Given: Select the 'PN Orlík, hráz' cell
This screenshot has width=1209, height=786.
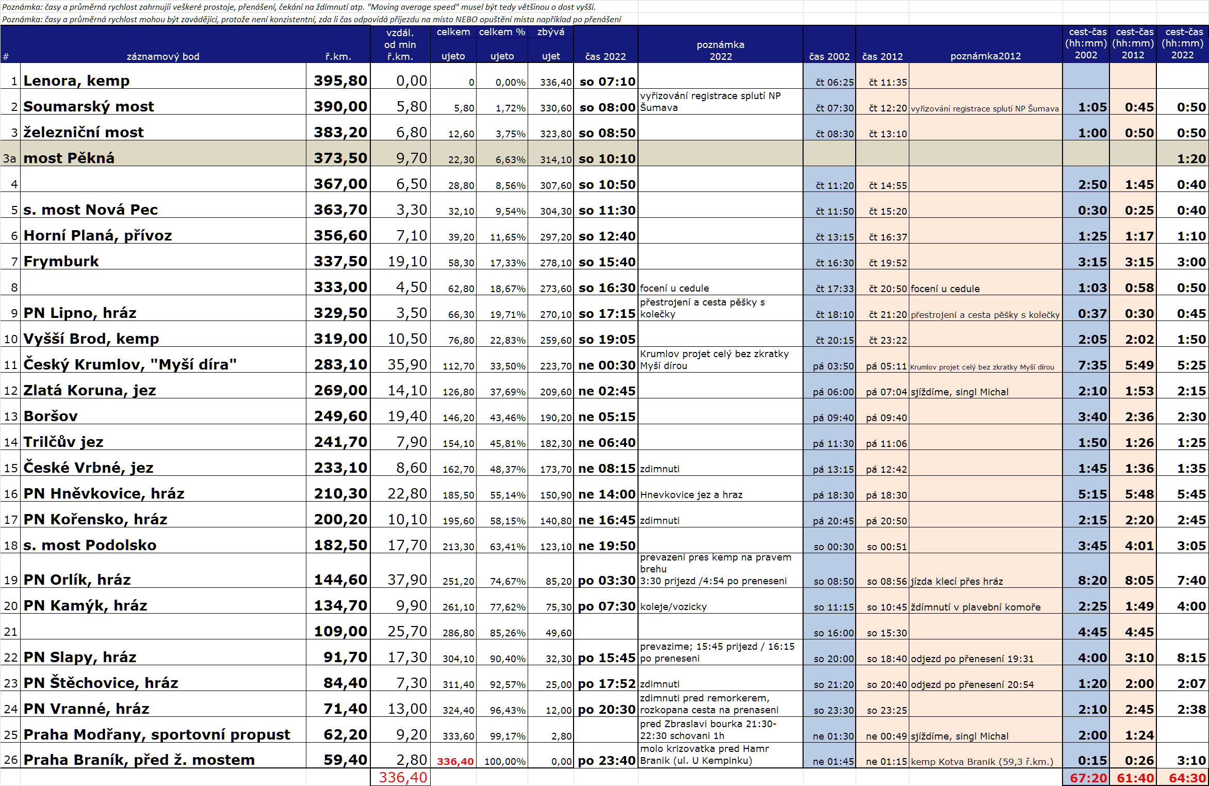Looking at the screenshot, I should click(x=77, y=580).
